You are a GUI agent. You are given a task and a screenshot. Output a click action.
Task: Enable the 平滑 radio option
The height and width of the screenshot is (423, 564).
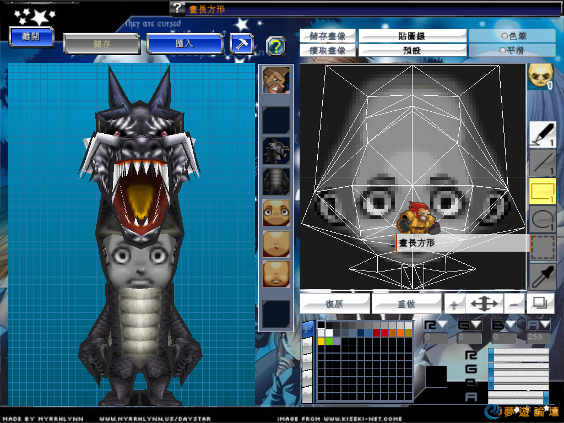click(x=512, y=50)
